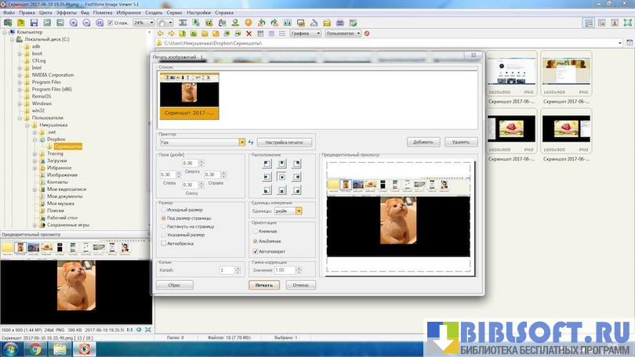This screenshot has width=635, height=357.
Task: Uncheck the 'Автоповорот' checkbox
Action: pos(256,251)
